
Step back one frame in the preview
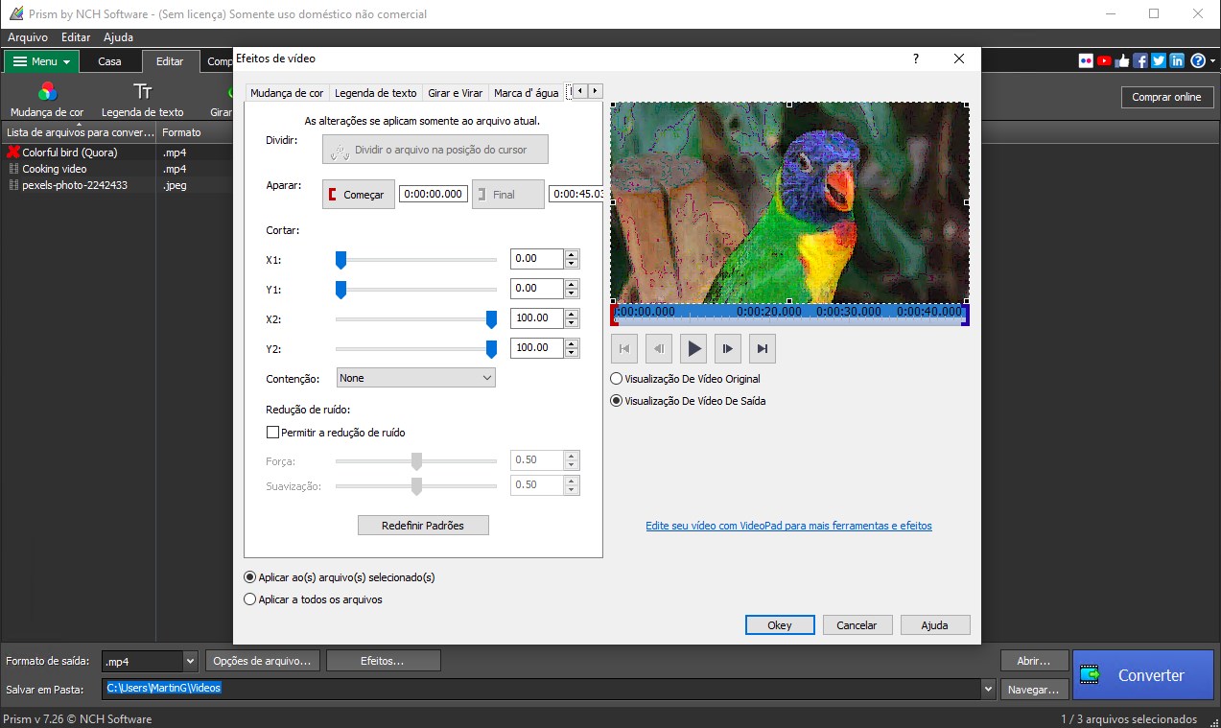pos(658,349)
